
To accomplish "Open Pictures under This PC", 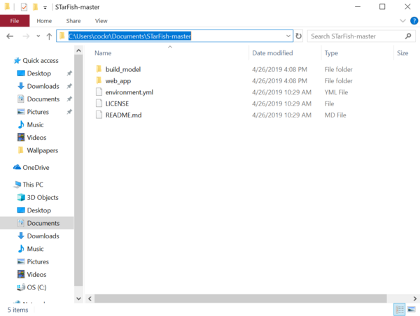I will tap(38, 261).
